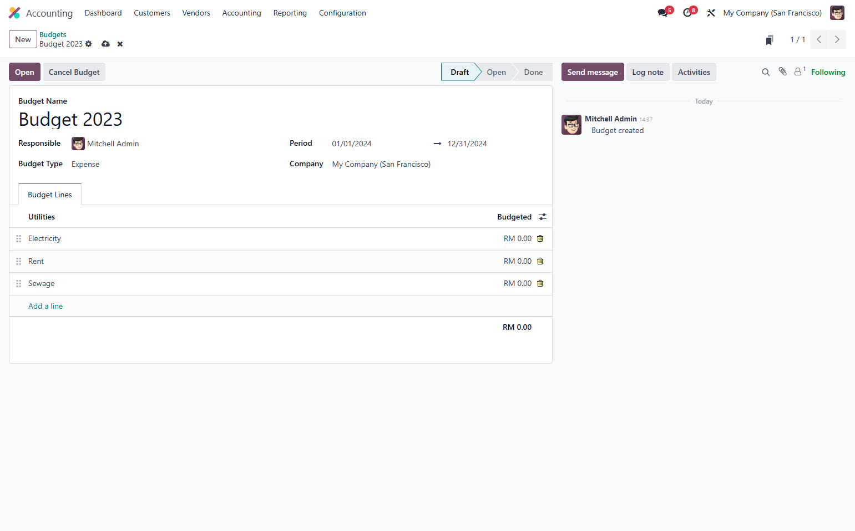Screen dimensions: 855x531
Task: Delete the Rent budget line
Action: pyautogui.click(x=540, y=261)
